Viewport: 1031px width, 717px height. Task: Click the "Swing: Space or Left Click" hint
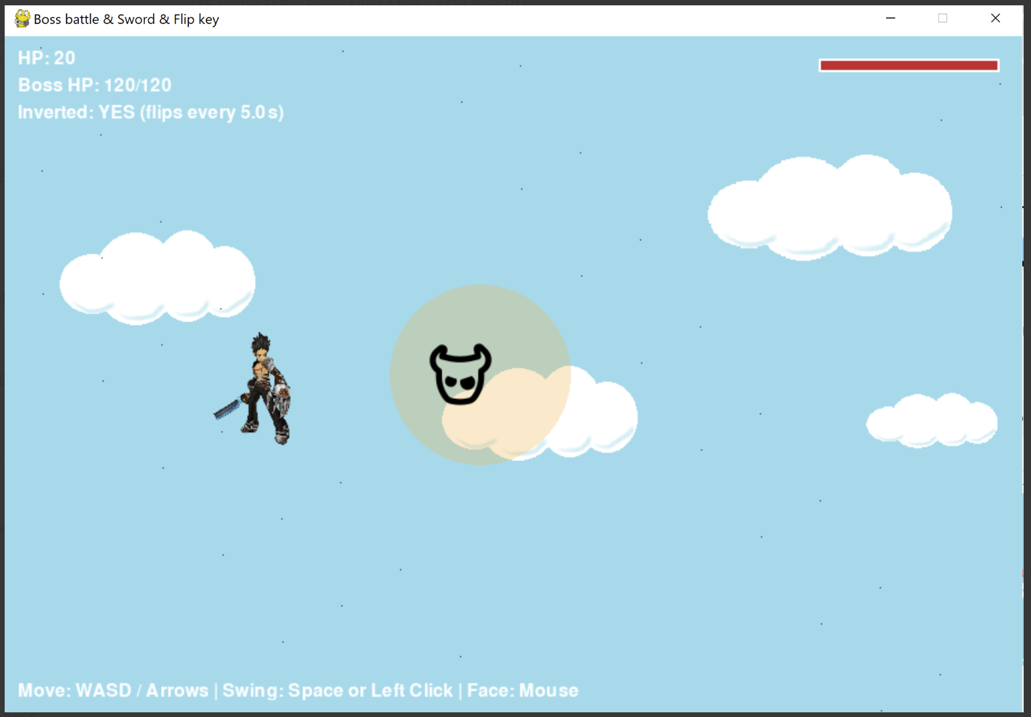coord(337,690)
